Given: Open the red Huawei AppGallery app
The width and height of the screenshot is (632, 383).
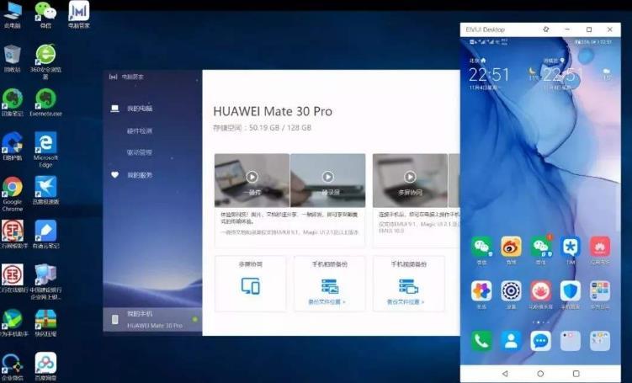Looking at the screenshot, I should point(600,247).
